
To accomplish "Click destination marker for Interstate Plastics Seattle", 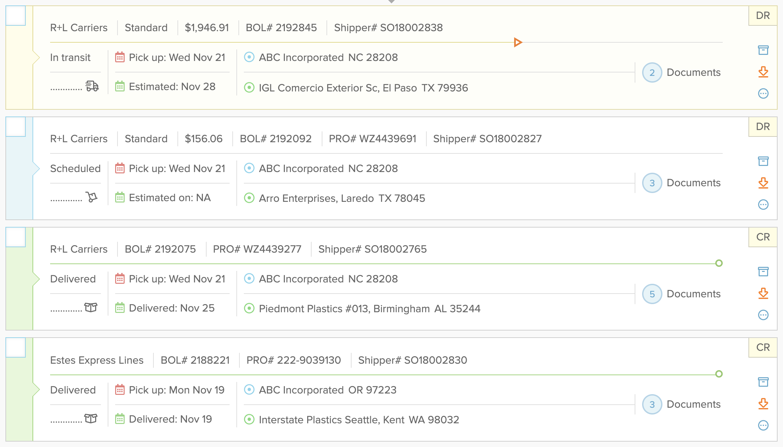I will (249, 419).
